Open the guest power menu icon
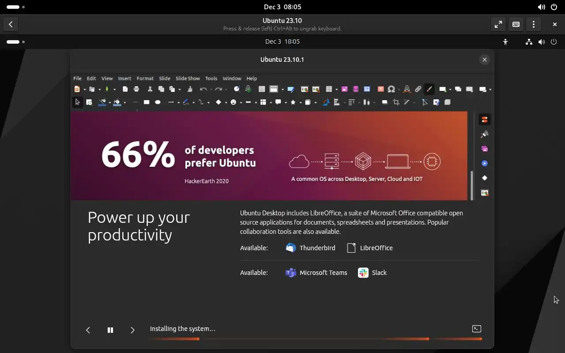Viewport: 565px width, 353px height. point(554,41)
